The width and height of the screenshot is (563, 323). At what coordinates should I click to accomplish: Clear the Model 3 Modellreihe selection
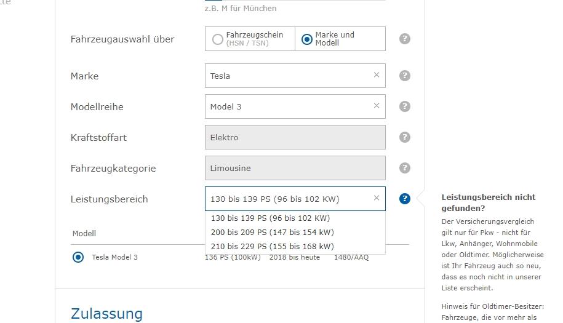377,106
